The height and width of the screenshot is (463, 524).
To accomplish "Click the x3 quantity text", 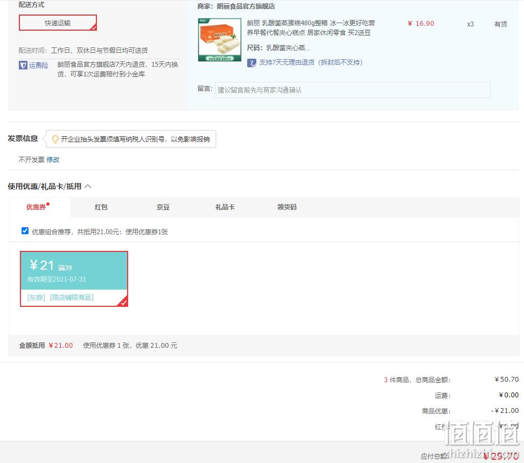I will pos(470,24).
